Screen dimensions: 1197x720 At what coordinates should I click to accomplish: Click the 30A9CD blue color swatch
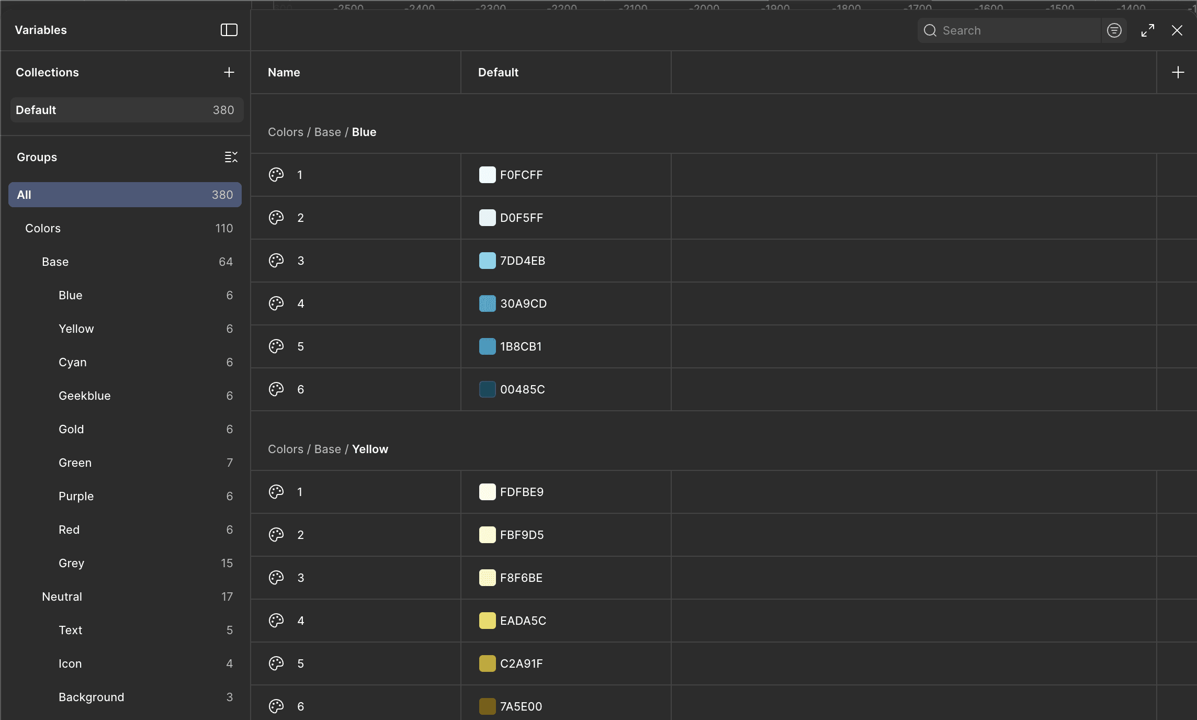[x=487, y=303]
